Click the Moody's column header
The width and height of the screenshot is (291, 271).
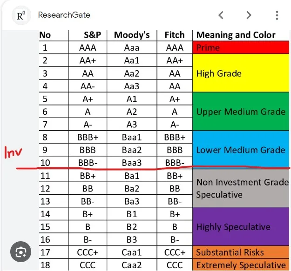click(132, 35)
